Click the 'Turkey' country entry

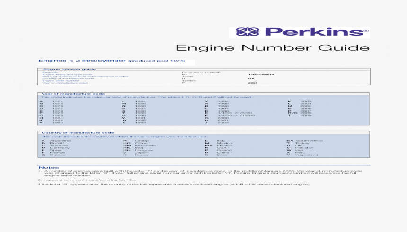tap(302, 143)
